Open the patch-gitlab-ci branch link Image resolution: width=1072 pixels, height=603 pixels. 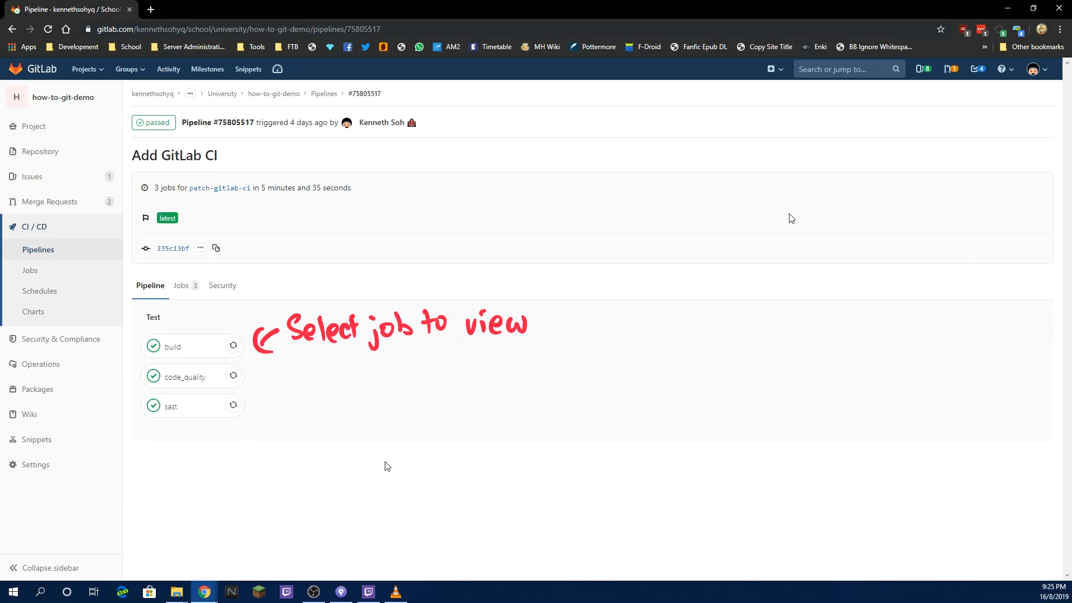(219, 188)
